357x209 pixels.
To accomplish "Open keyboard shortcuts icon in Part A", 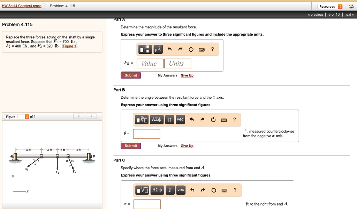I will pyautogui.click(x=202, y=50).
